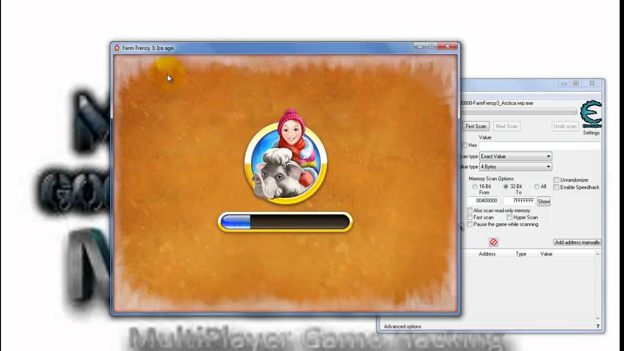The width and height of the screenshot is (624, 351).
Task: Close the Farm Frenzy 3 window
Action: 447,46
